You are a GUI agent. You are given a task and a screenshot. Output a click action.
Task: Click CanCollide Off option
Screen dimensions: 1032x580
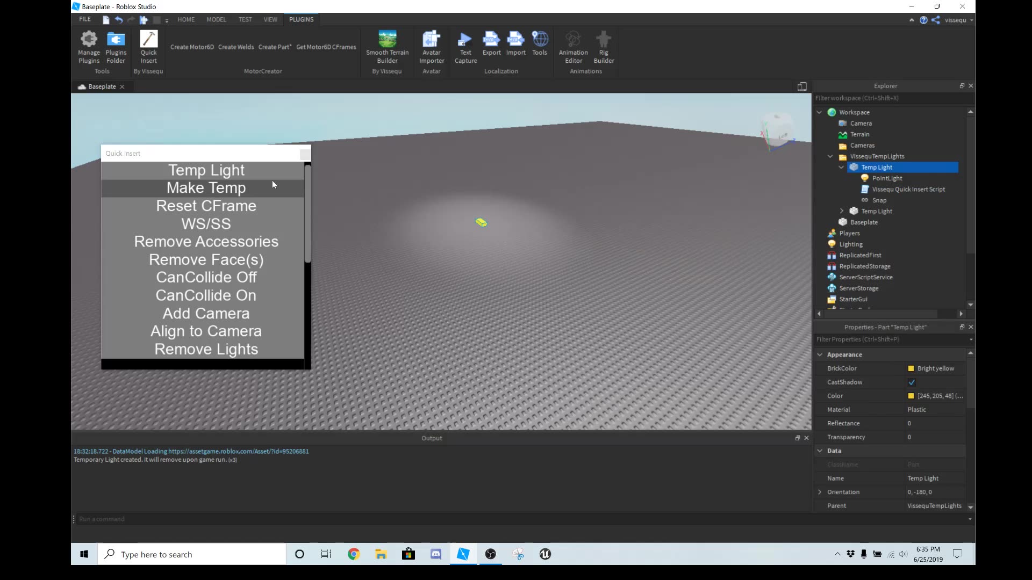(206, 277)
